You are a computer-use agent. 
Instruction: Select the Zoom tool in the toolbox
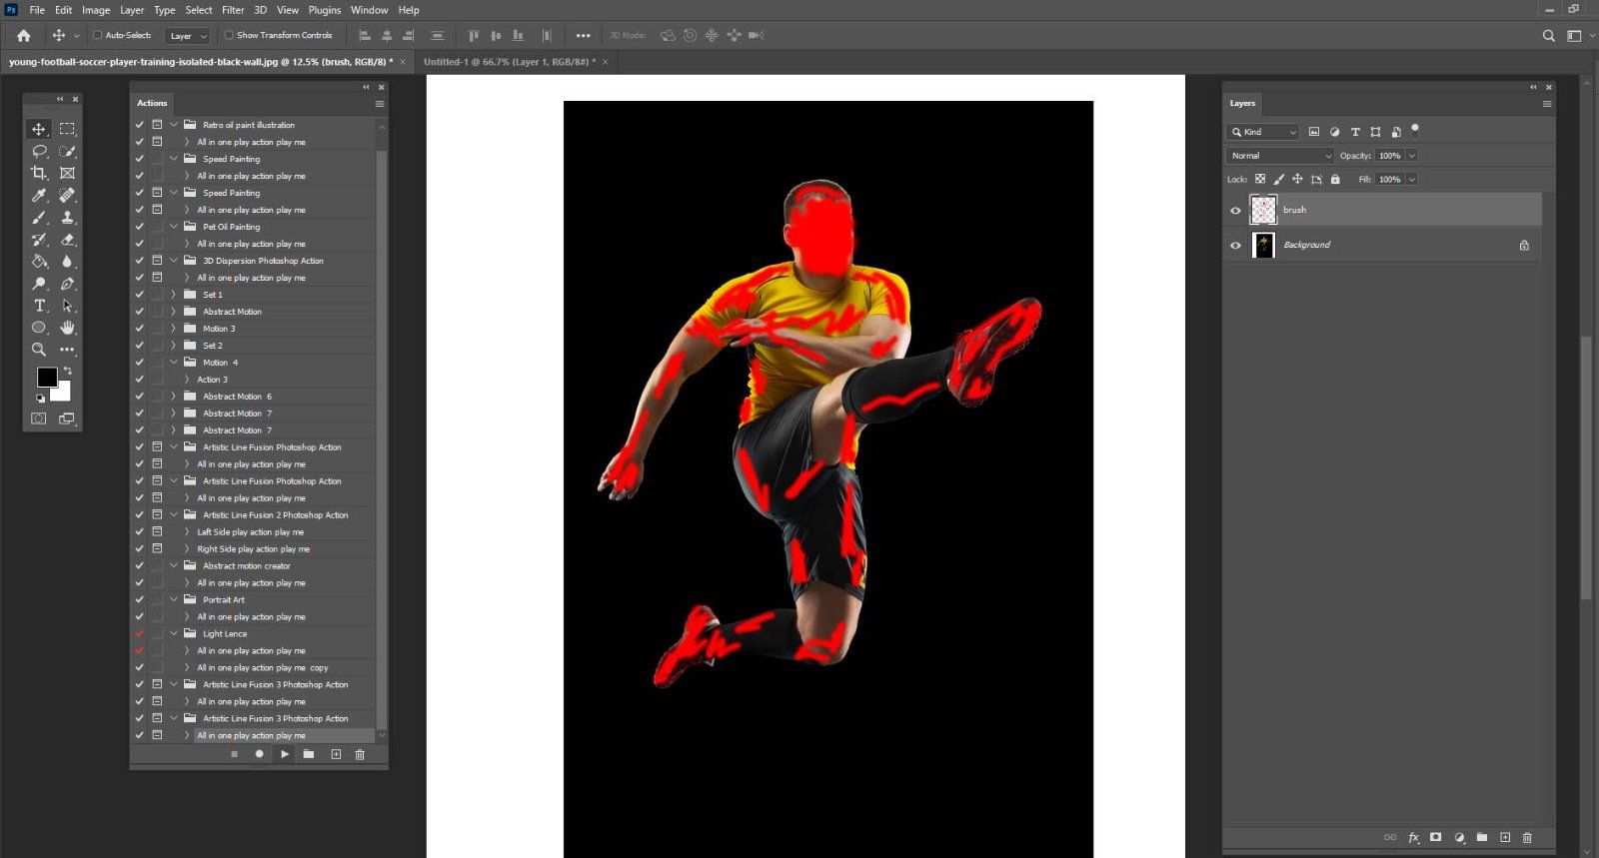(x=39, y=350)
